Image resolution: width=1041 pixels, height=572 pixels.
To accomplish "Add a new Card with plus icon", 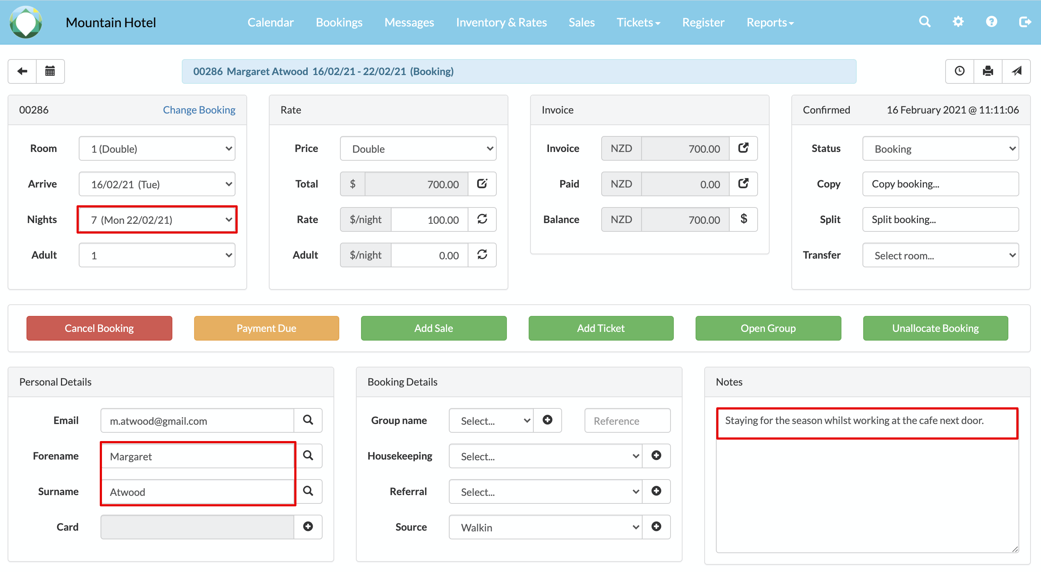I will coord(308,527).
